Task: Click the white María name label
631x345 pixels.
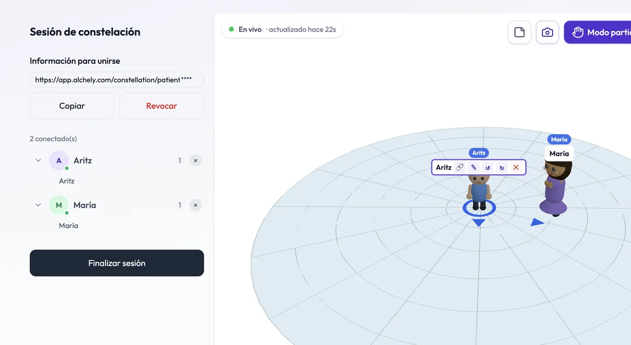Action: [x=559, y=154]
